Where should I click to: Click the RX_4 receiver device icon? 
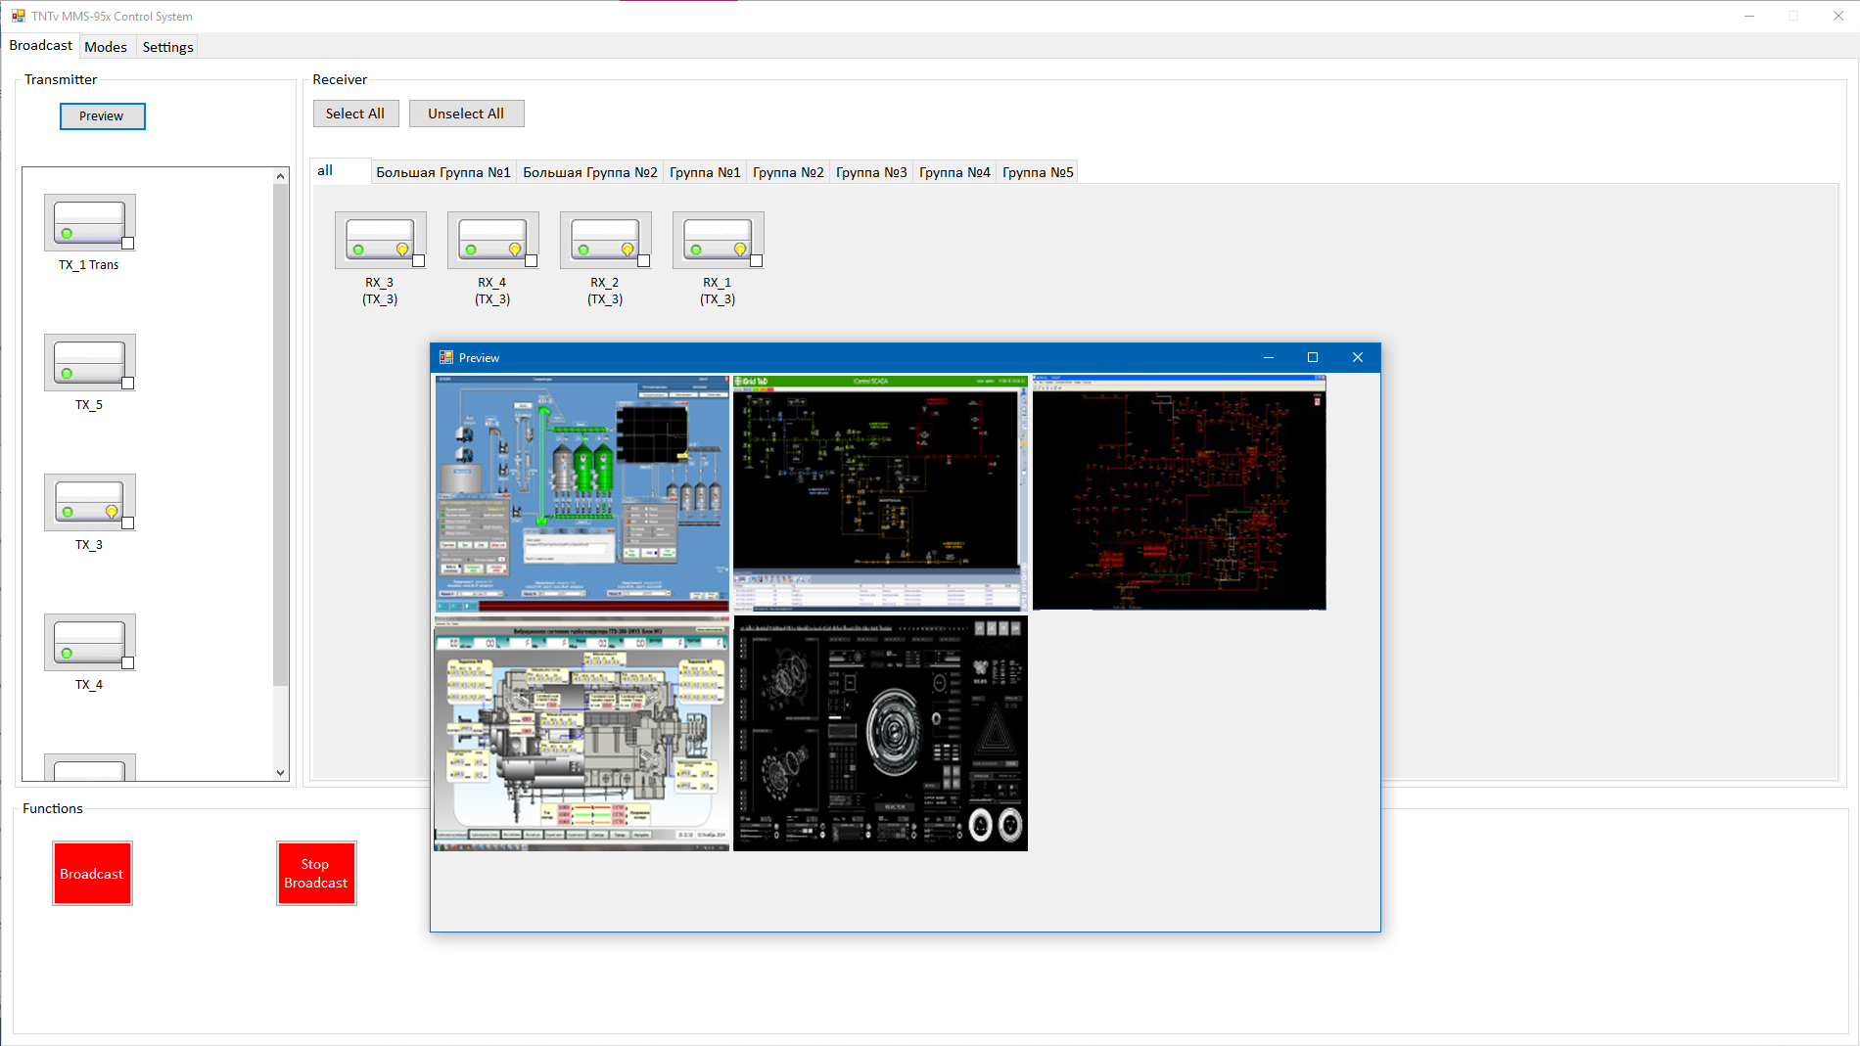pyautogui.click(x=492, y=240)
